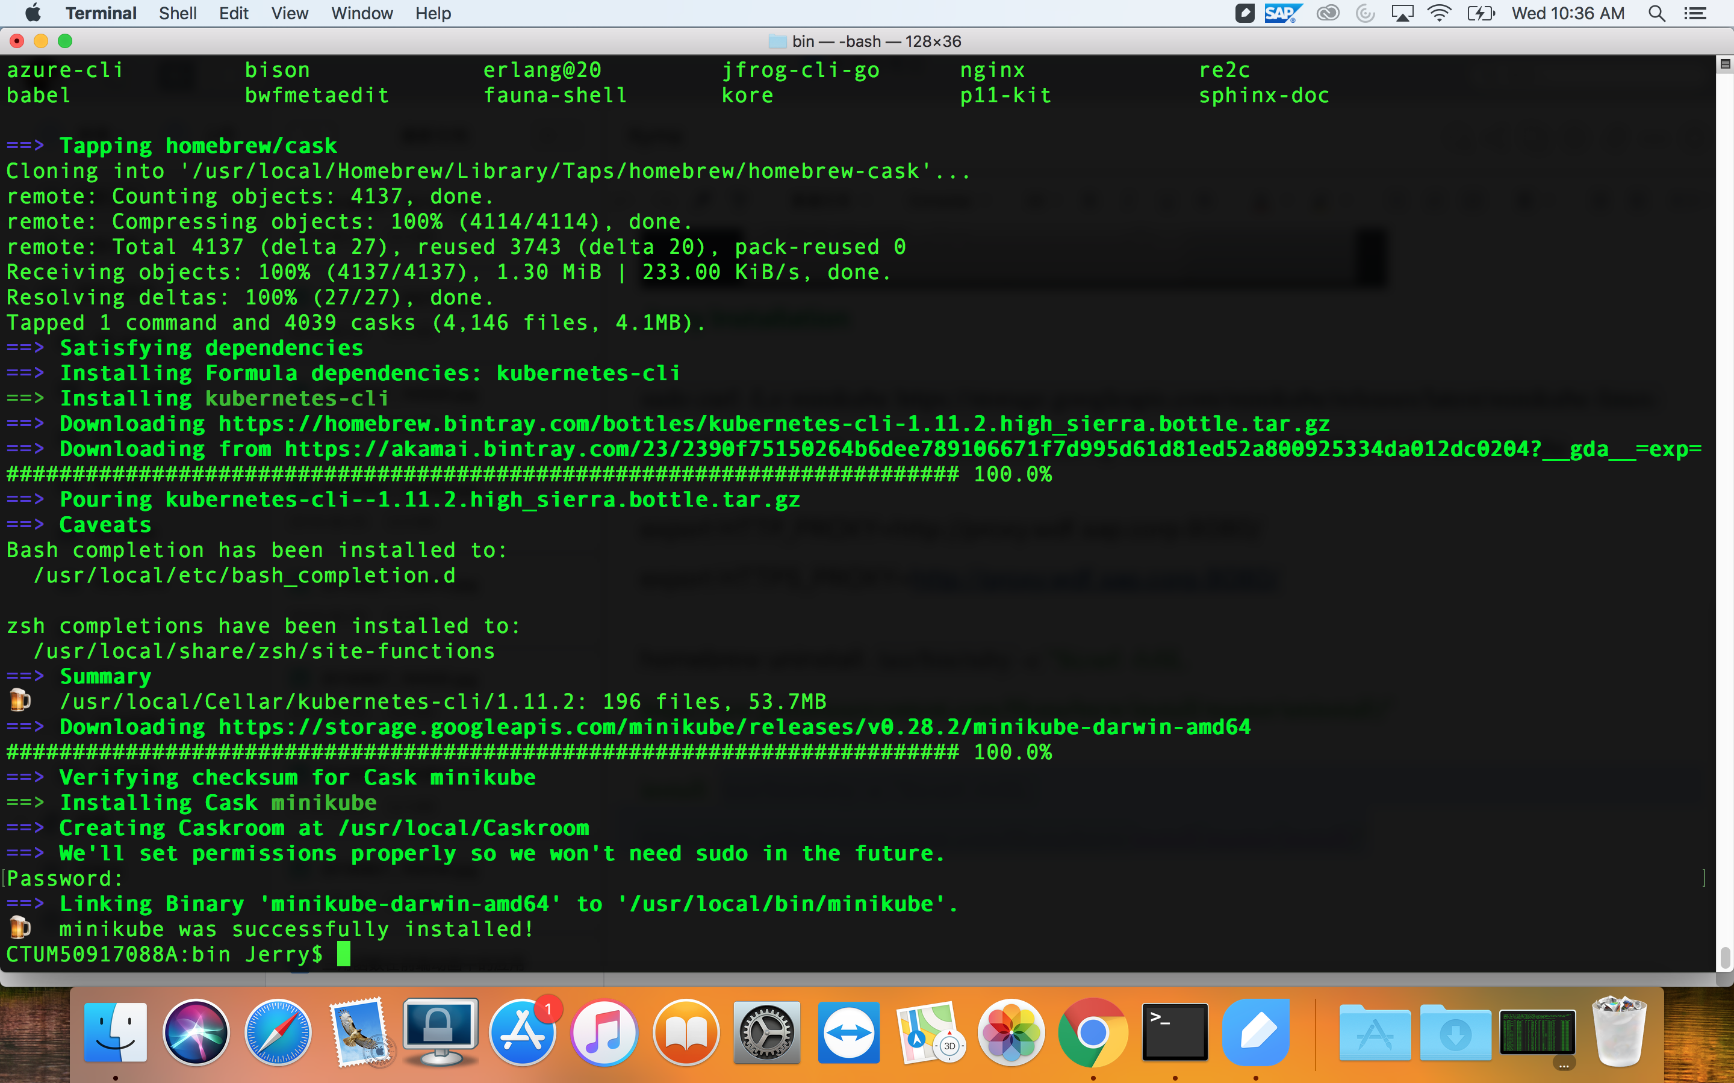Open the View menu
1734x1083 pixels.
tap(290, 13)
